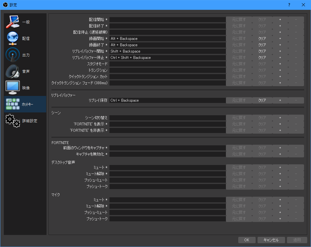
Task: Select the ホットキー (Hotkeys) section
Action: tap(25, 104)
